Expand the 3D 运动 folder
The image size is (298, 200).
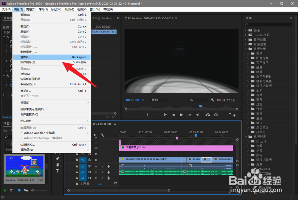tap(248, 141)
